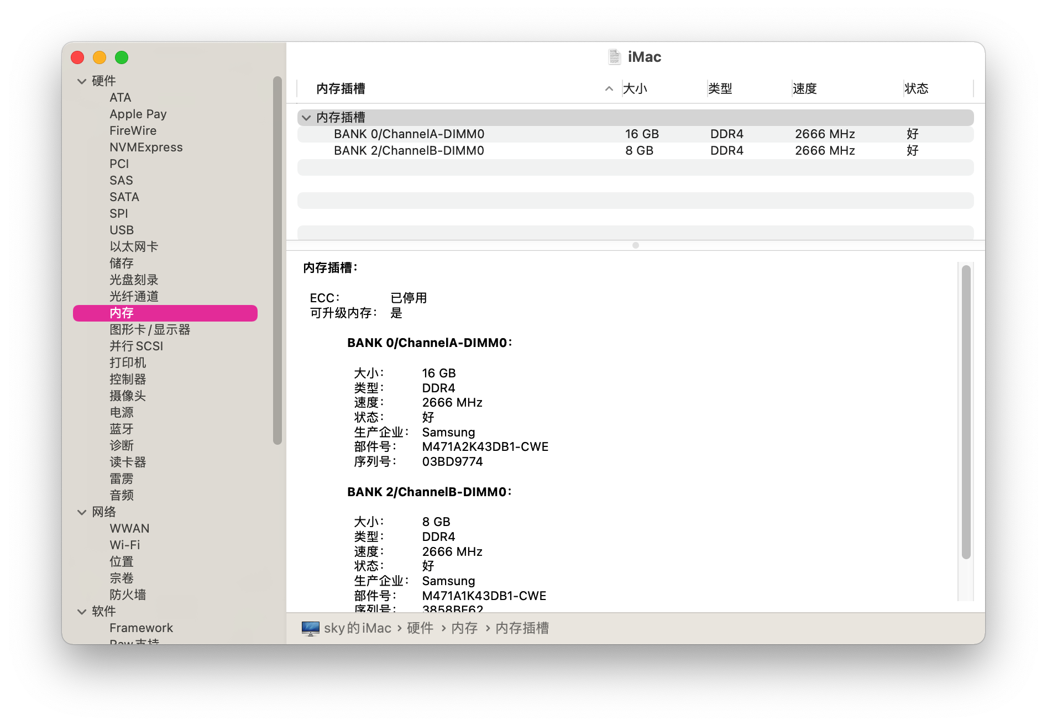Open 以太网卡 section
1047x726 pixels.
[134, 247]
